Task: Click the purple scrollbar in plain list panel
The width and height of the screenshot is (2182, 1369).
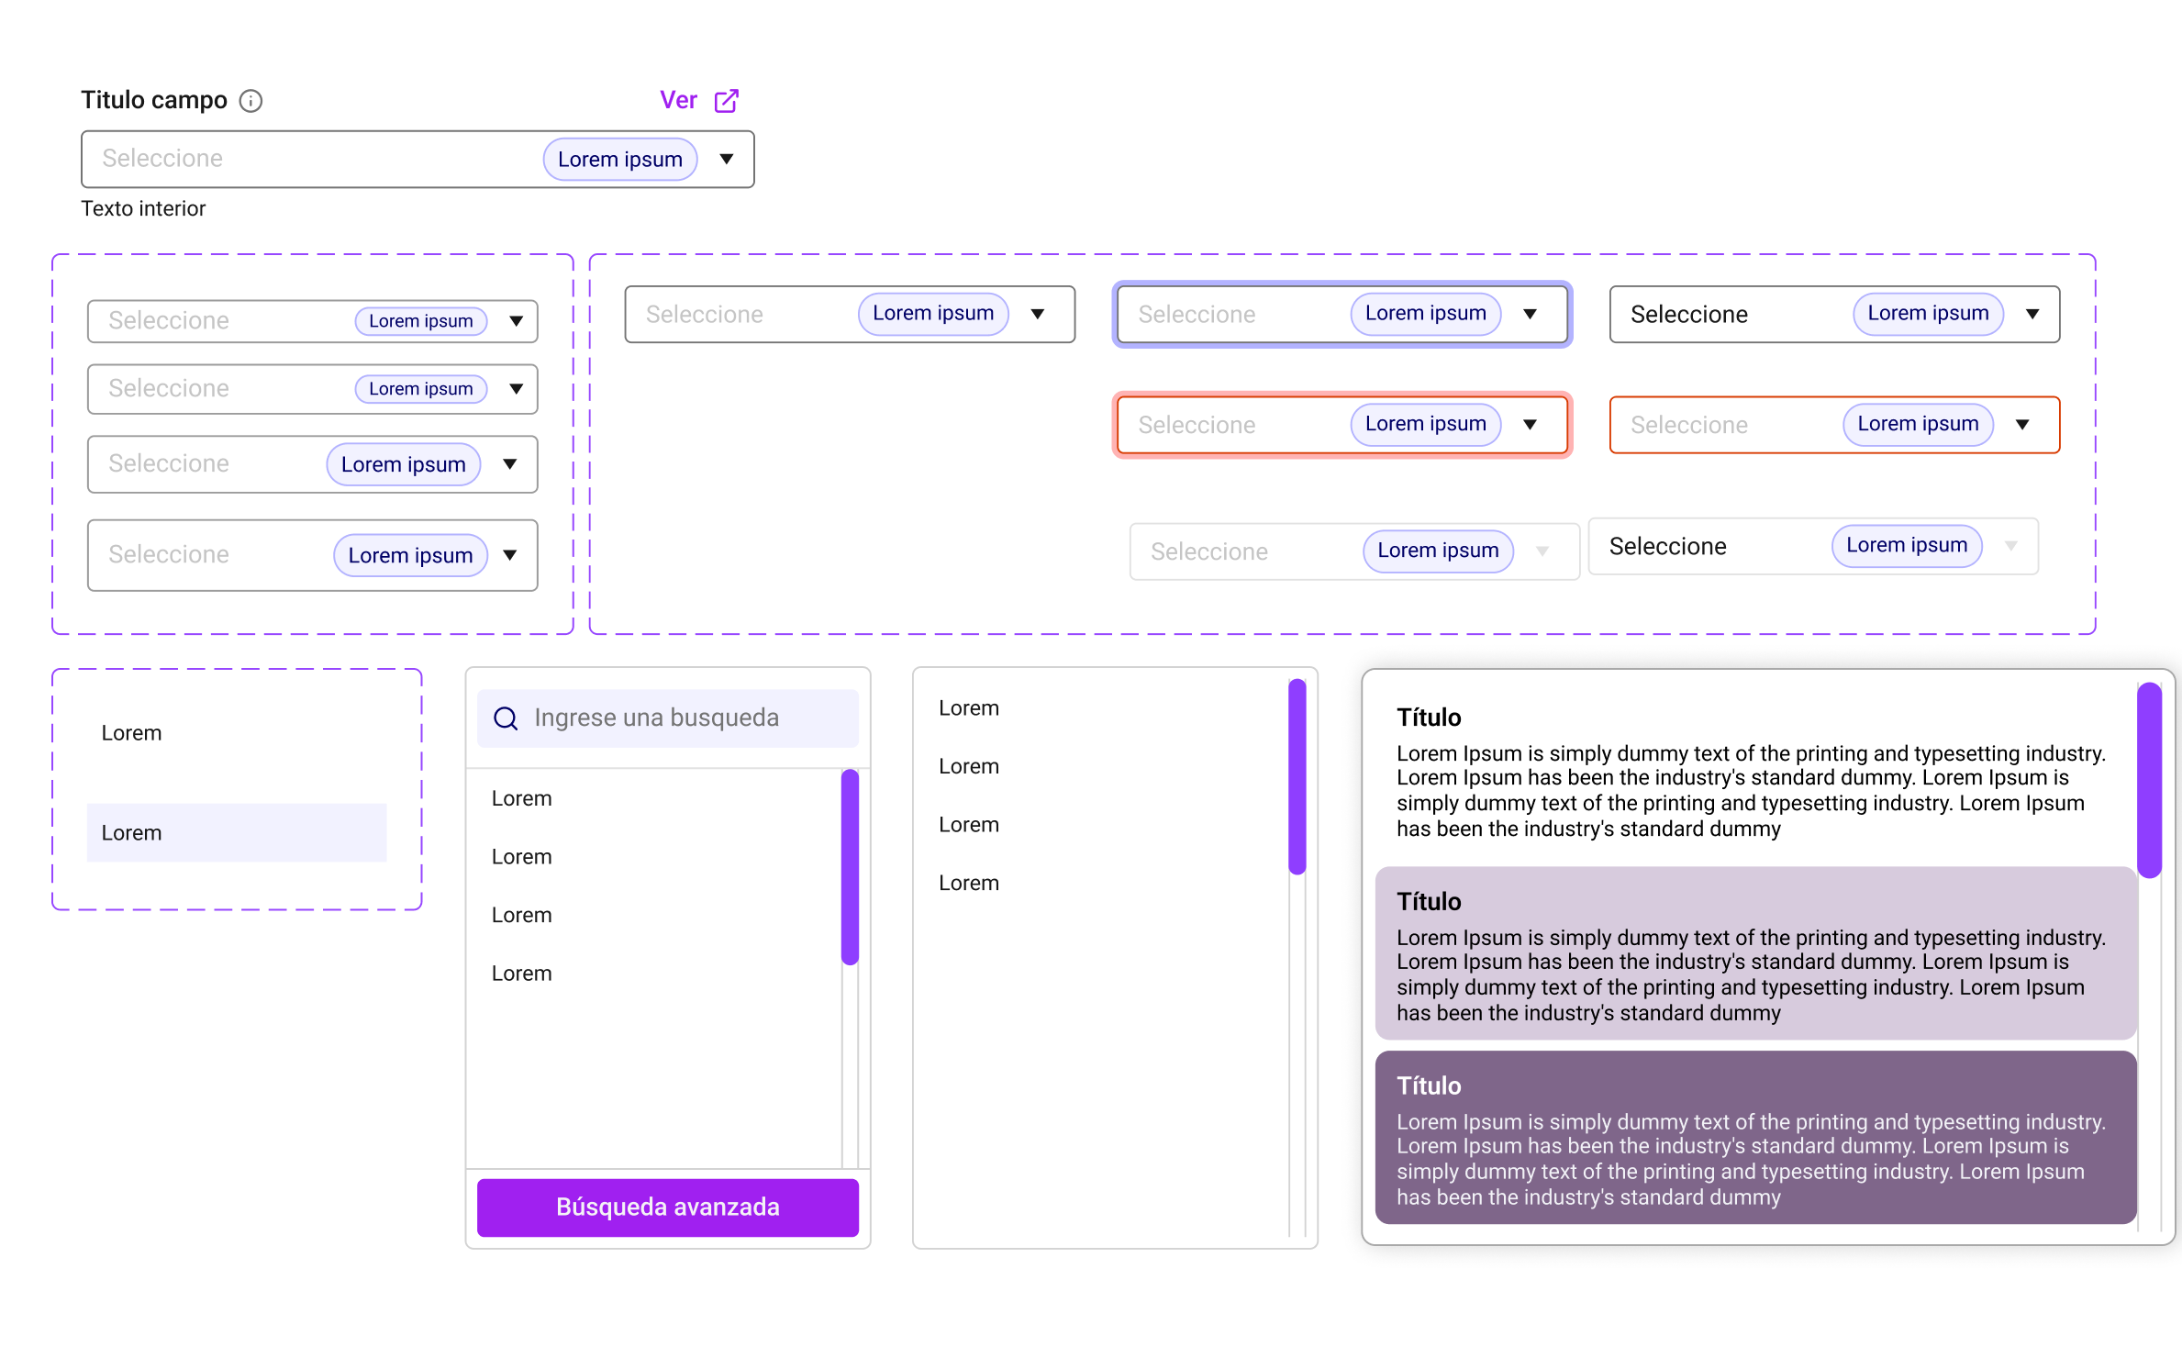Action: 1297,776
